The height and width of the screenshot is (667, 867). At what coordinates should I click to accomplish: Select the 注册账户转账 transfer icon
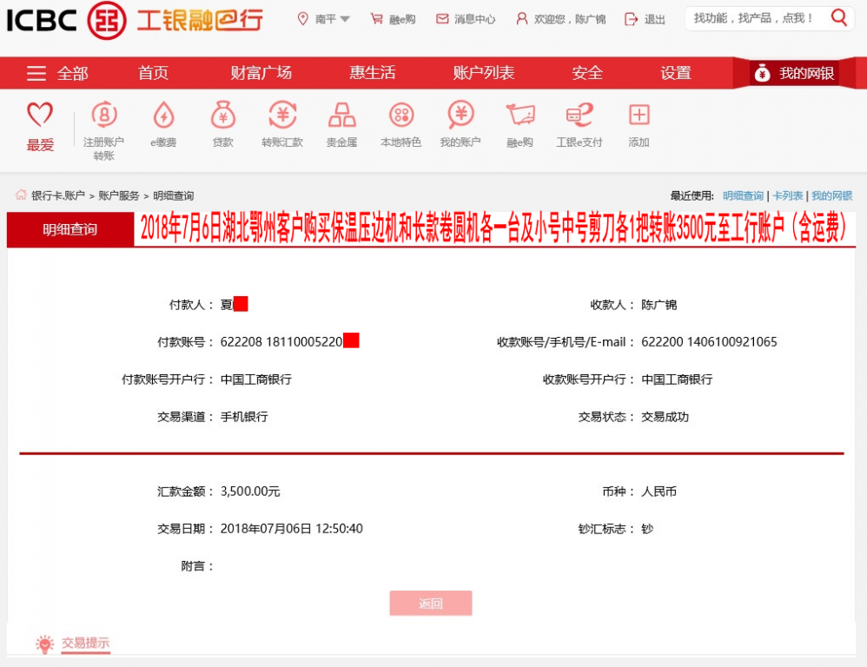tap(104, 123)
